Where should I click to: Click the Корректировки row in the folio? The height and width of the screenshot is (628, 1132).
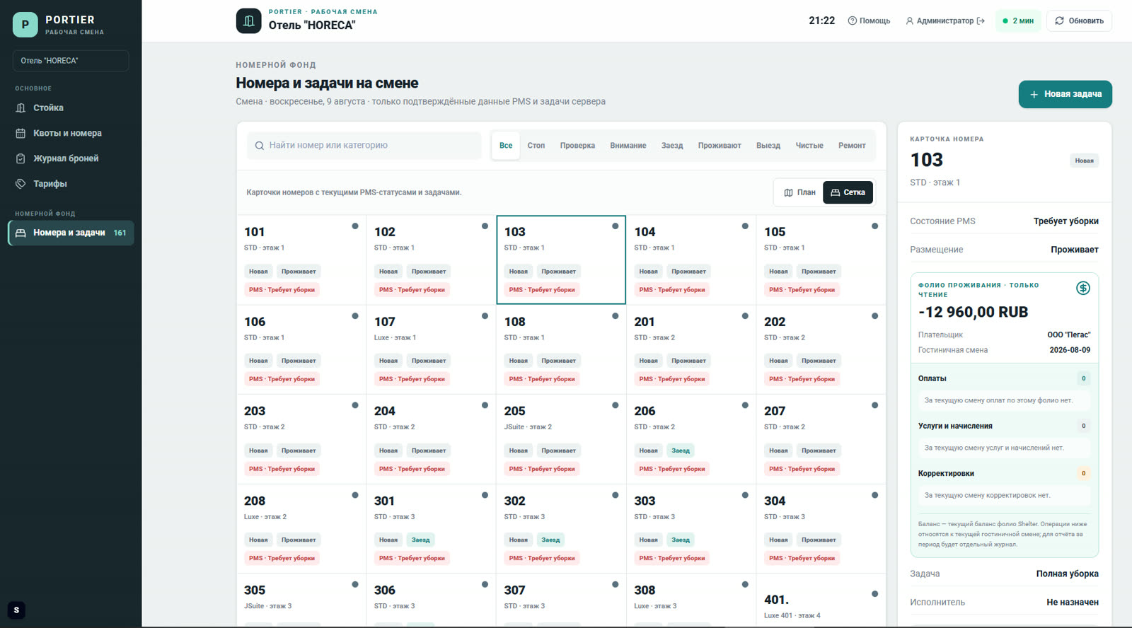pos(1004,473)
